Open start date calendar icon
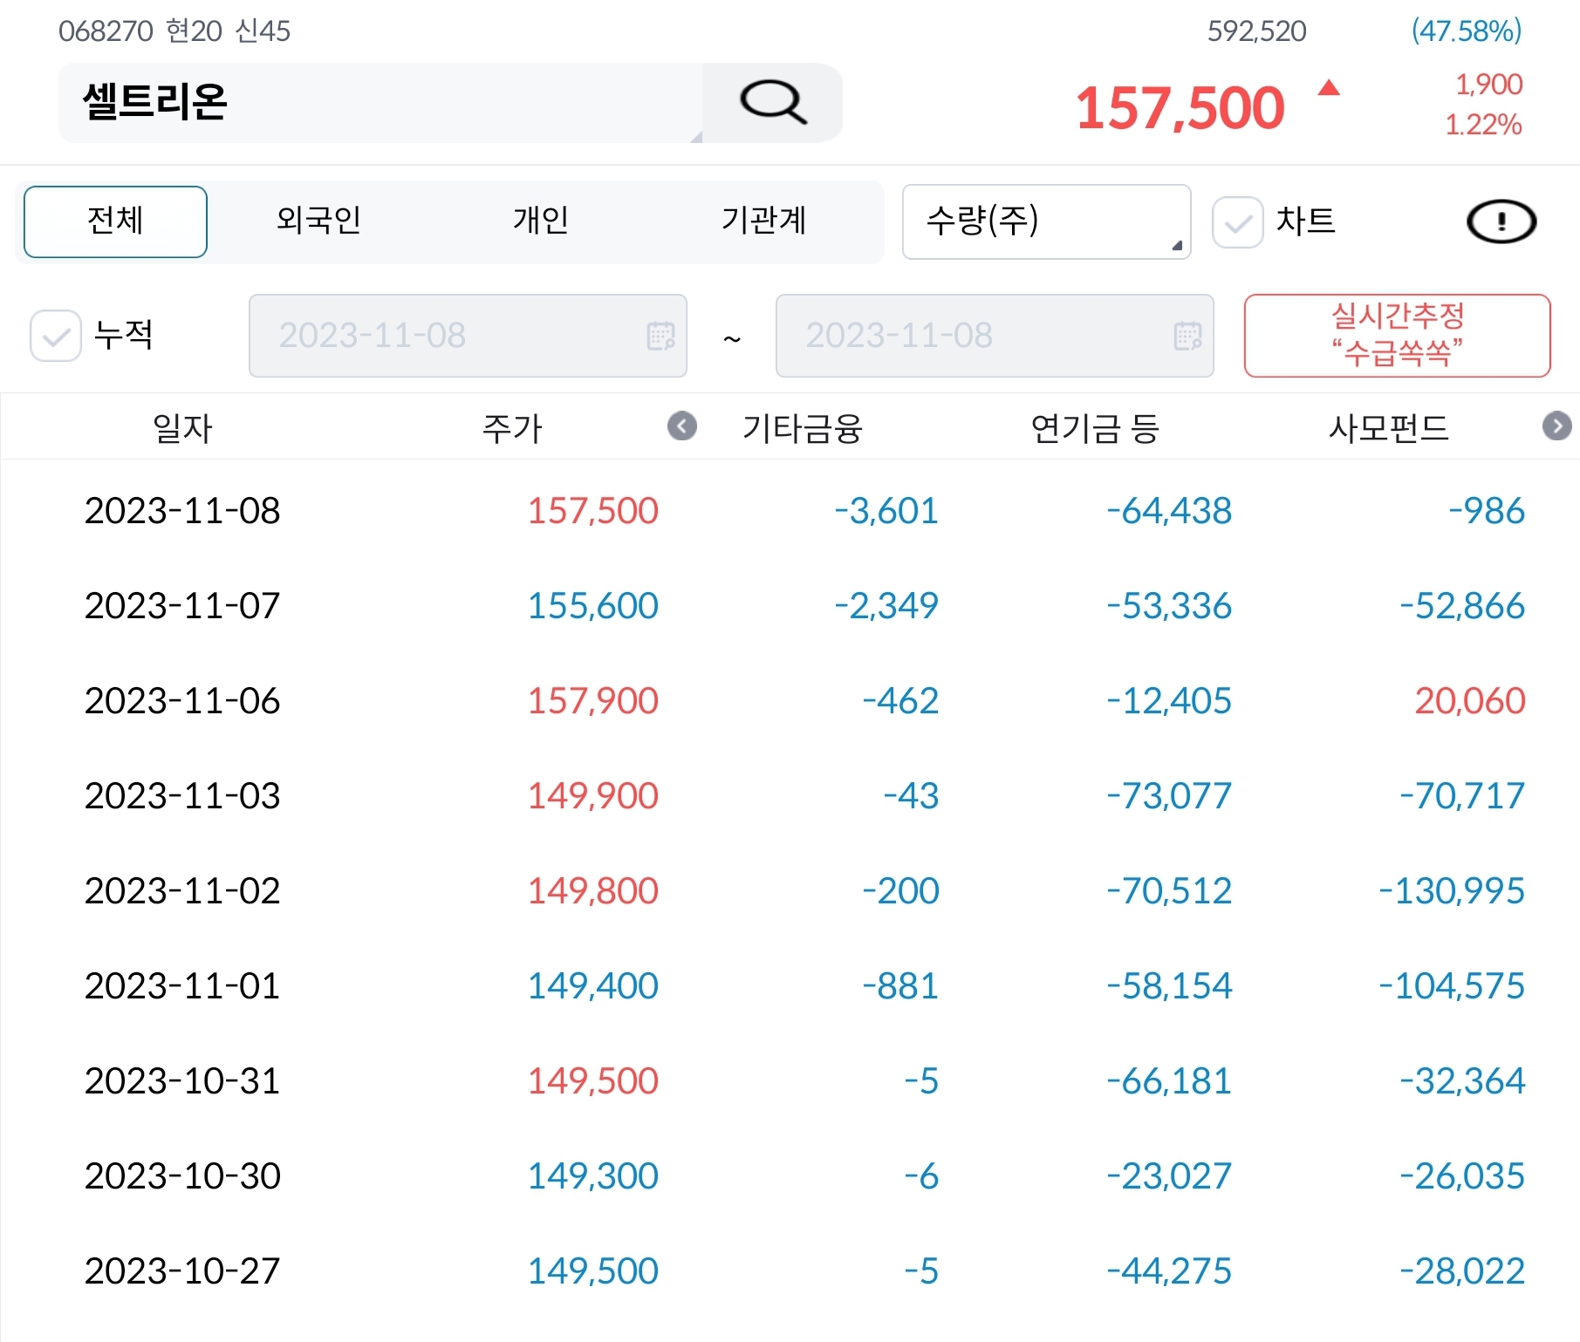The width and height of the screenshot is (1580, 1342). point(660,336)
